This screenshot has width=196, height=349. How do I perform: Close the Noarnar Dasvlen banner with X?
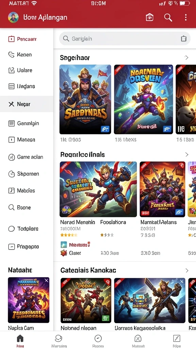(170, 68)
